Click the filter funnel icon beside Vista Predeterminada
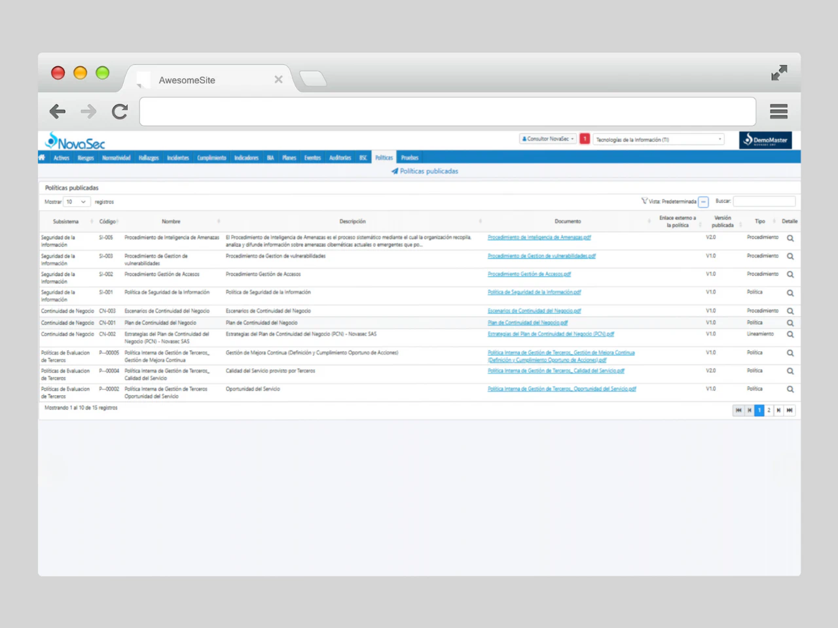The height and width of the screenshot is (628, 838). [646, 201]
